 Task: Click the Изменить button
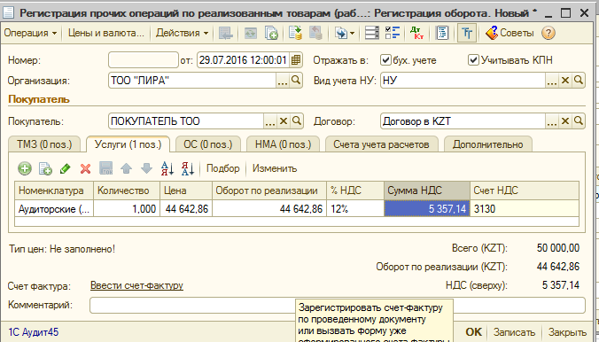[275, 168]
